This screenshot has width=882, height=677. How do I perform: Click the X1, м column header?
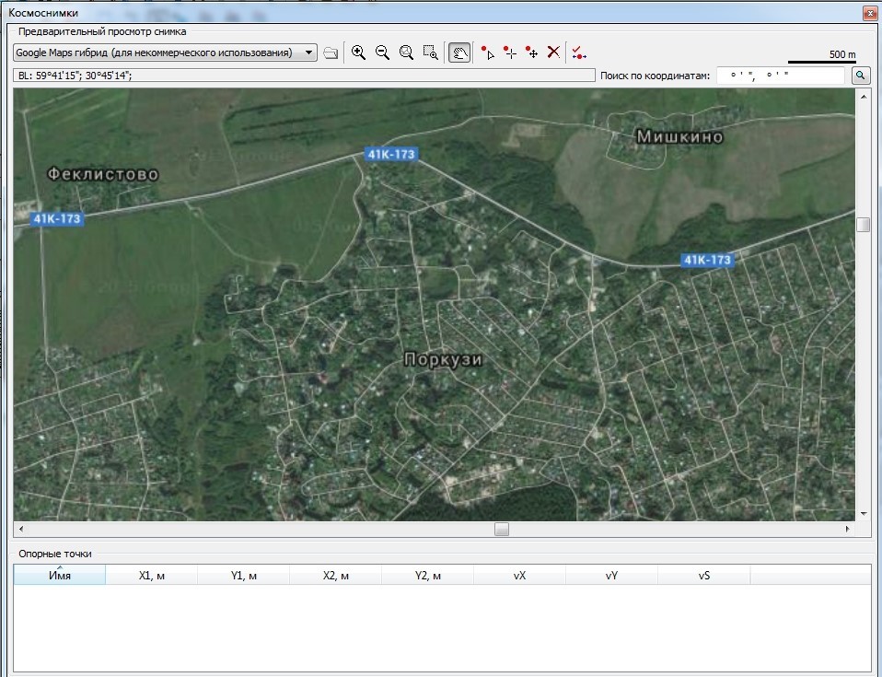coord(152,576)
